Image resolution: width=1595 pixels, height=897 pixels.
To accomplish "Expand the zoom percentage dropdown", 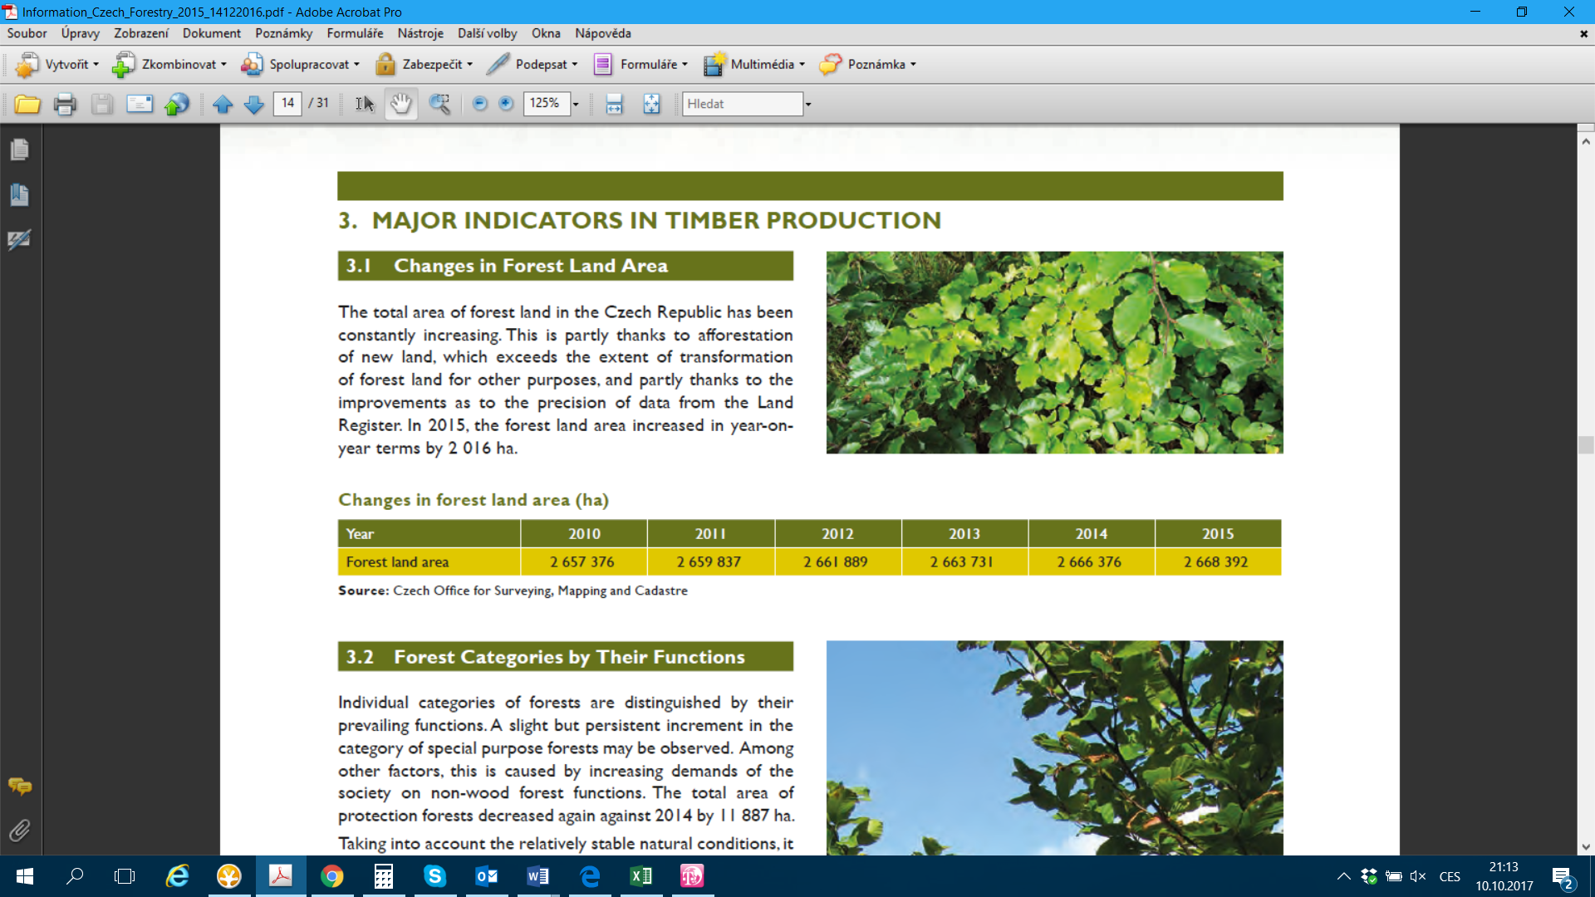I will pyautogui.click(x=575, y=104).
